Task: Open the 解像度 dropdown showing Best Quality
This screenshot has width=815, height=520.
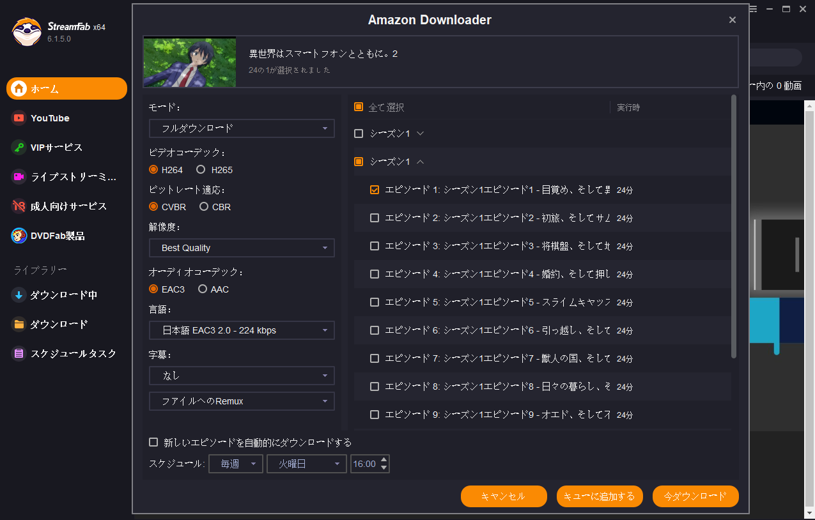Action: [x=242, y=248]
